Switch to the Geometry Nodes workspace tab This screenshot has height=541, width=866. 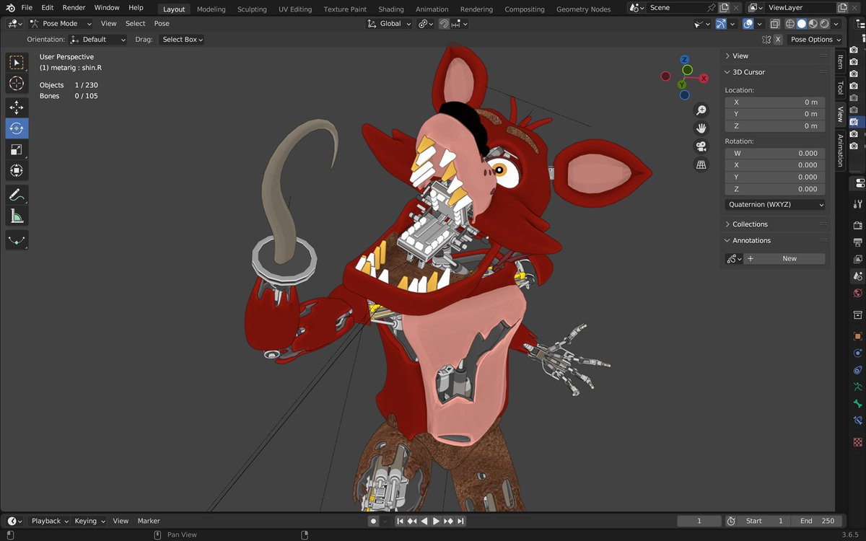tap(583, 9)
